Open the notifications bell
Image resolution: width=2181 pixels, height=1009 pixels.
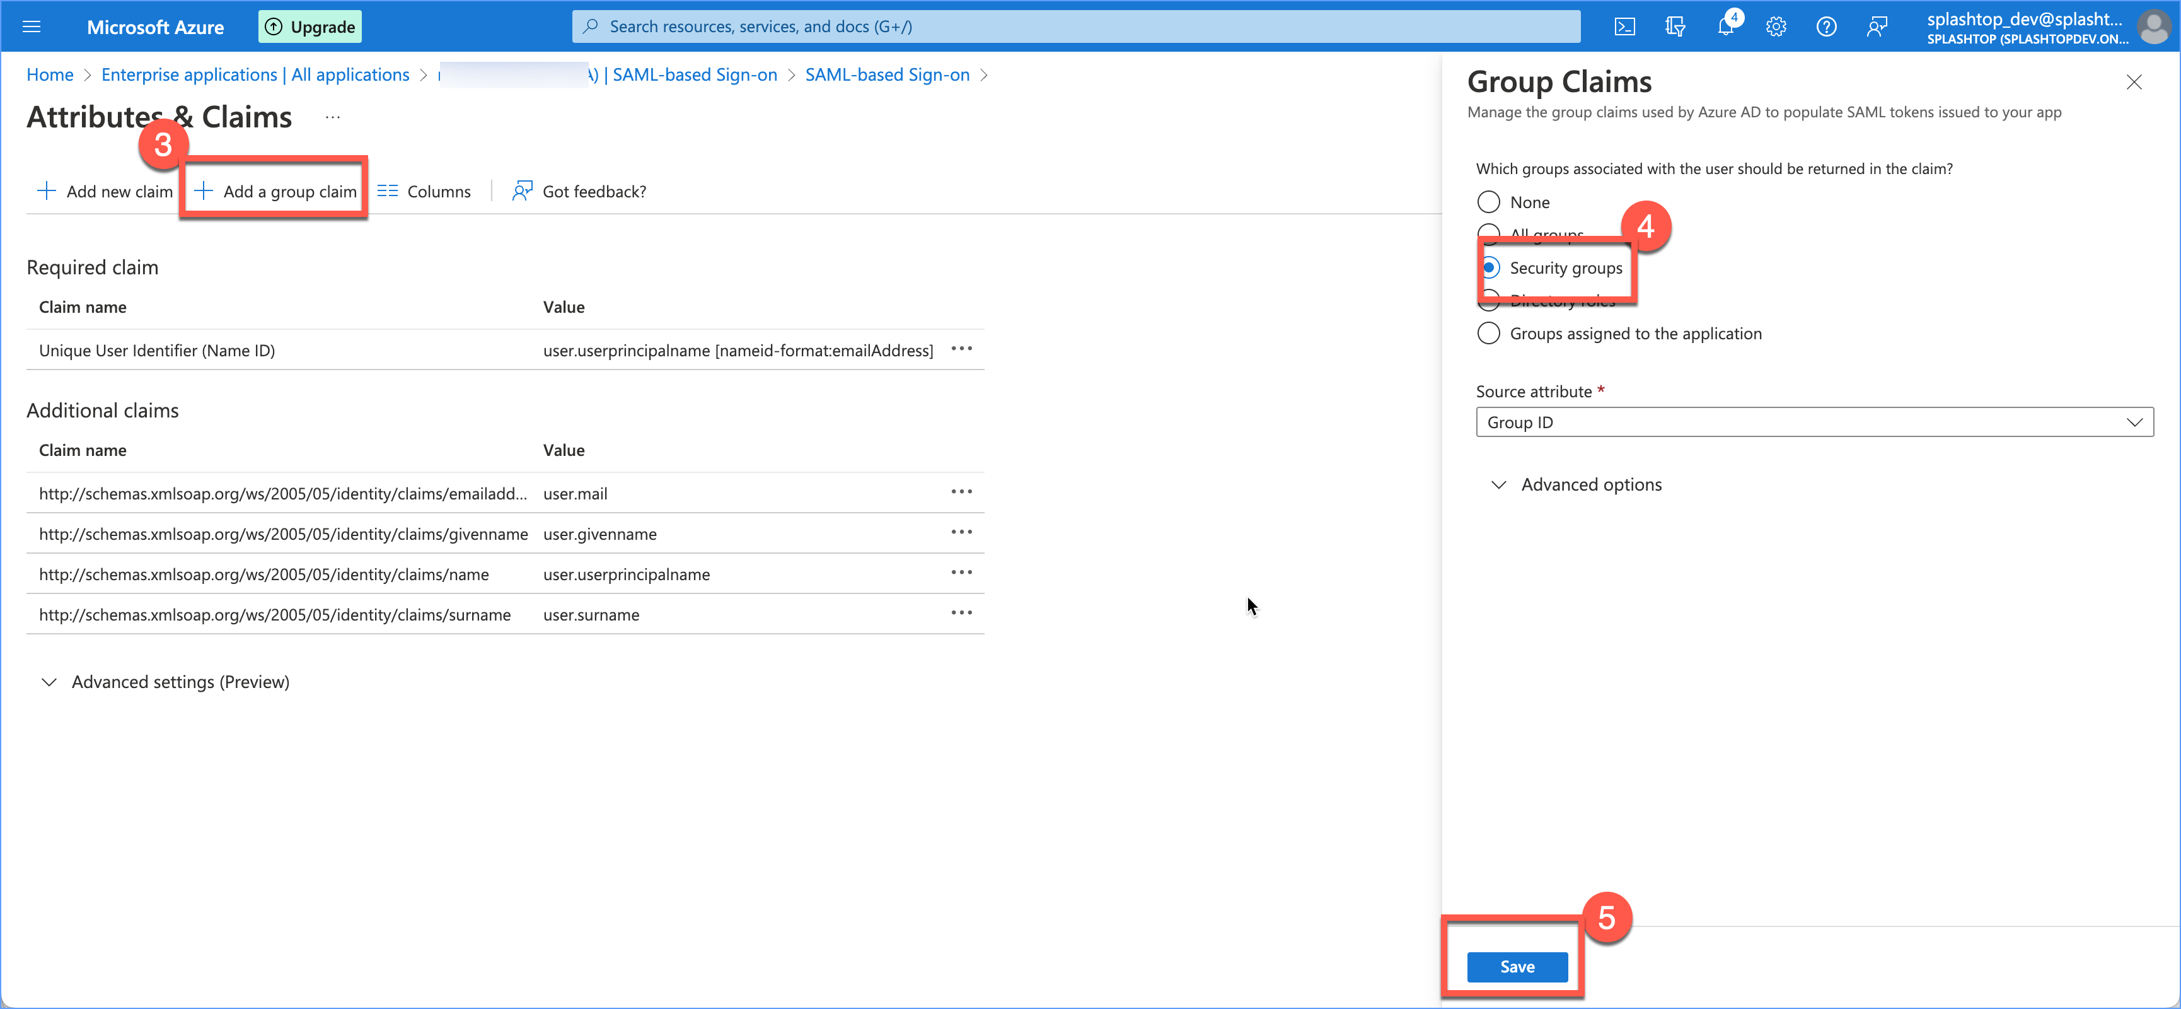pyautogui.click(x=1725, y=26)
